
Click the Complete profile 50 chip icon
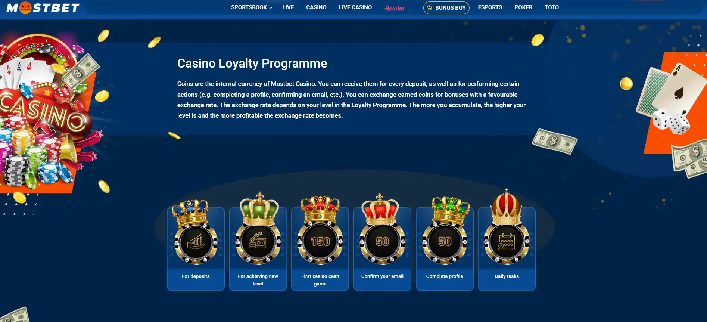(x=445, y=243)
